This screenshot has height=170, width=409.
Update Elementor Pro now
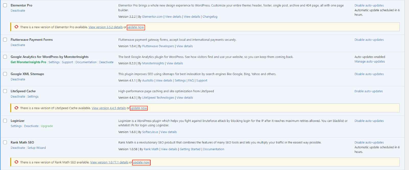pos(136,27)
